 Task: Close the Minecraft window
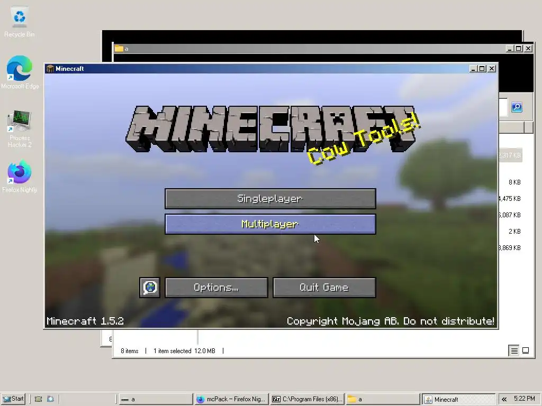(492, 69)
